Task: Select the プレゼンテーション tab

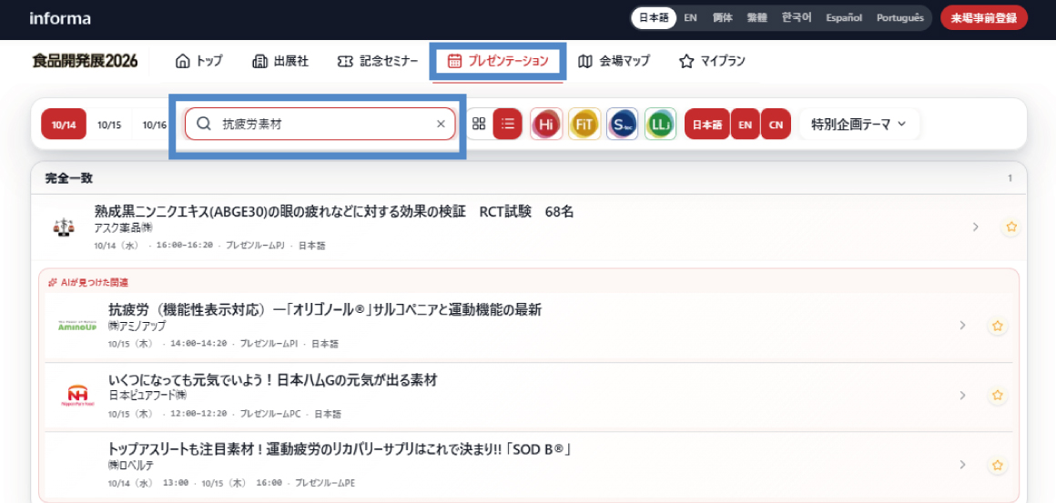Action: (498, 61)
